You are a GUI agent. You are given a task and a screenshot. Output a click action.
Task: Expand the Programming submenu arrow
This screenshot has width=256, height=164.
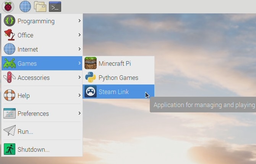coord(79,21)
